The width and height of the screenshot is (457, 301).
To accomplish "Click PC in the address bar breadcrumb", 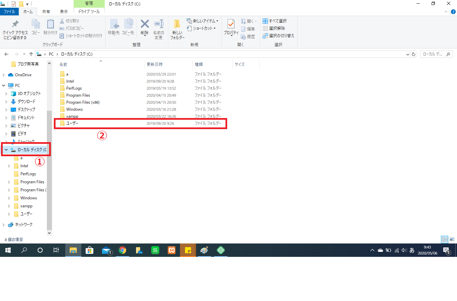I will tap(51, 54).
